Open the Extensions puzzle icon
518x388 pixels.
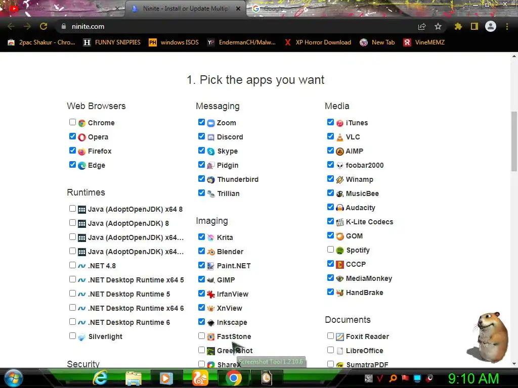pos(458,26)
